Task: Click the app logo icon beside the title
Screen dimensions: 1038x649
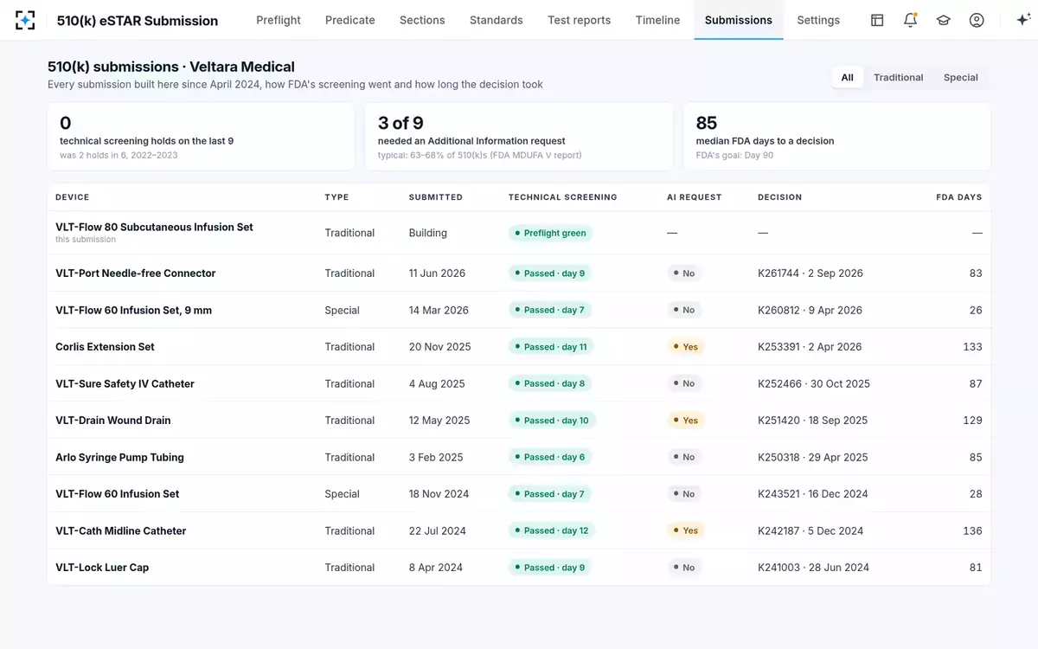Action: pyautogui.click(x=26, y=20)
